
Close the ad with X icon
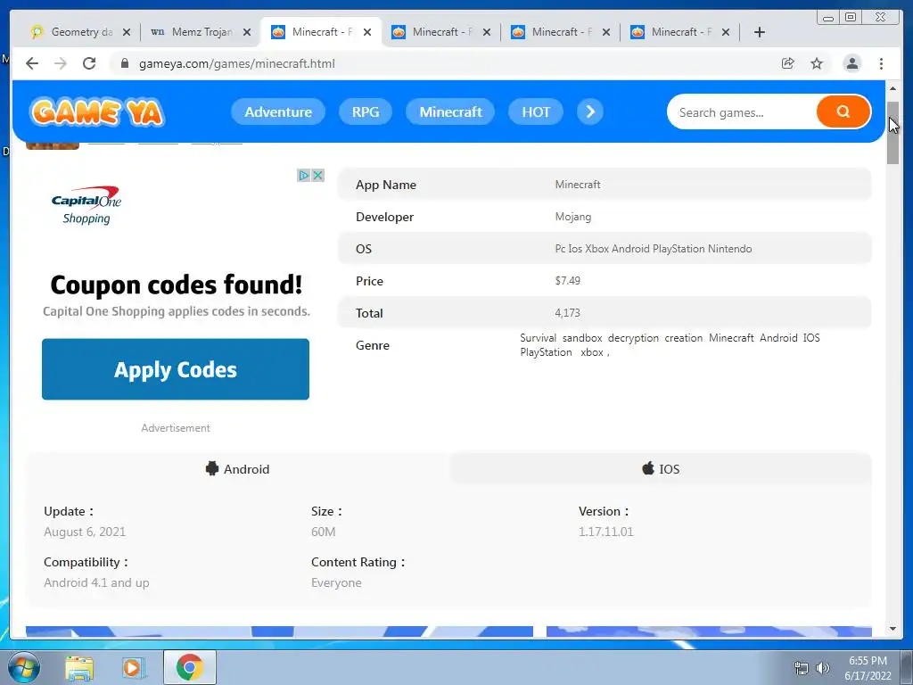[x=318, y=176]
